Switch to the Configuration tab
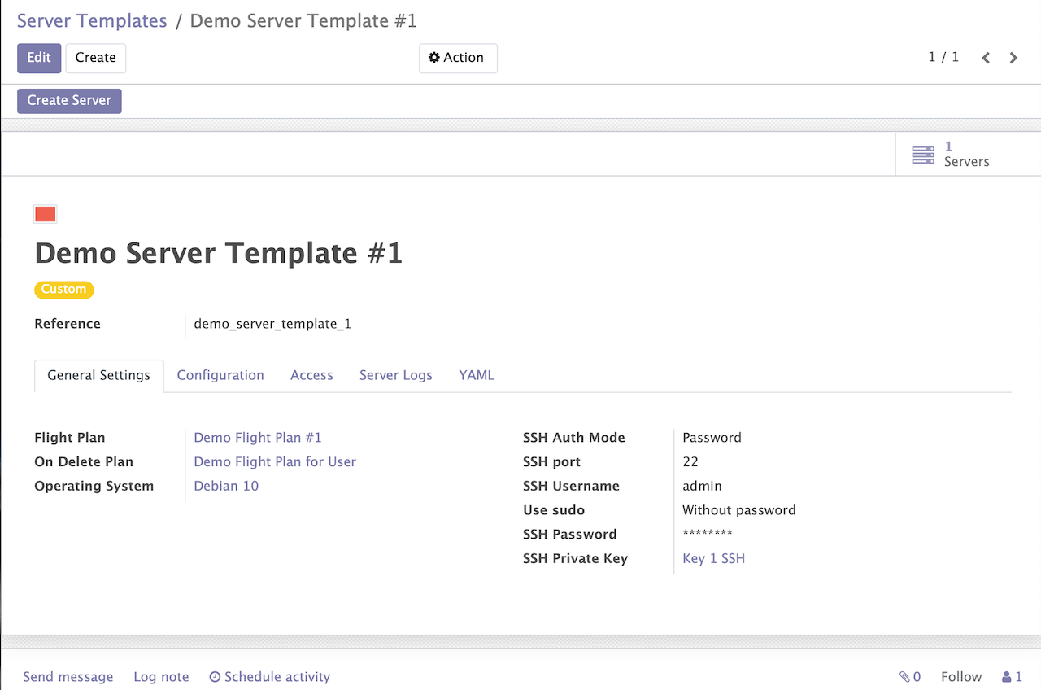The width and height of the screenshot is (1041, 690). (x=220, y=375)
